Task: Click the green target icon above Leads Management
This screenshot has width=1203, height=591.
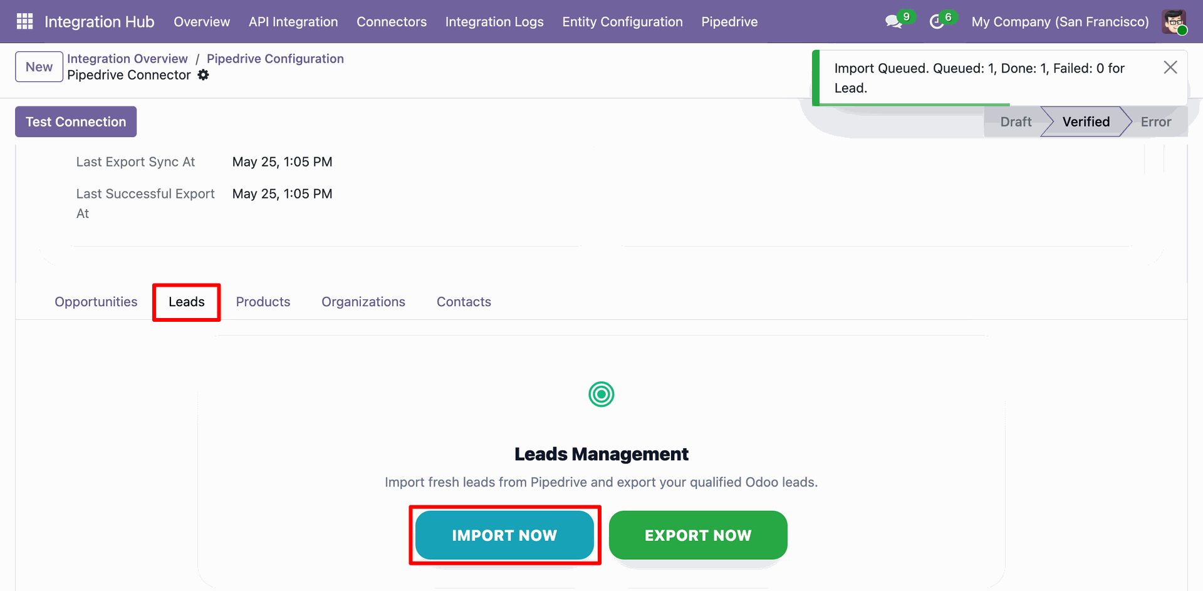Action: coord(601,394)
